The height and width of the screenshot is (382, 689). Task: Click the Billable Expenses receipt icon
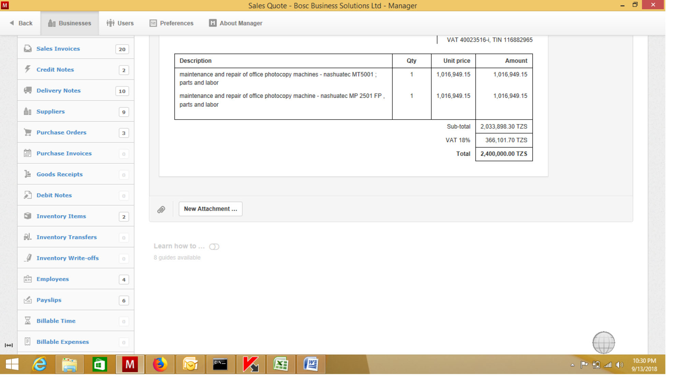point(28,342)
